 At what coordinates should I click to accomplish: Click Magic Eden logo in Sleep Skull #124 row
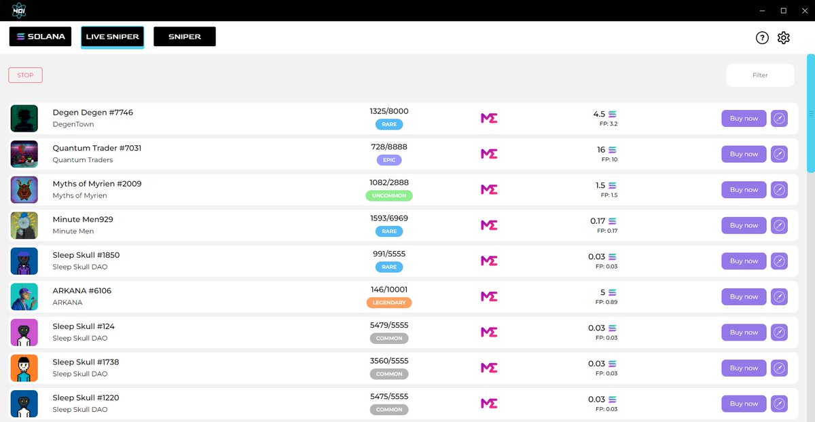[x=489, y=332]
